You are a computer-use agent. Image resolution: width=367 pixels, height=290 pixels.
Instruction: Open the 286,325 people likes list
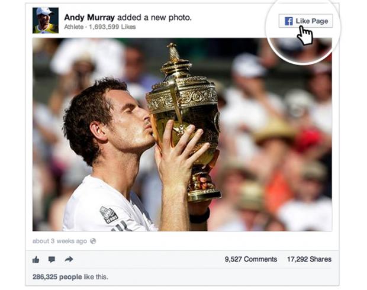point(57,277)
